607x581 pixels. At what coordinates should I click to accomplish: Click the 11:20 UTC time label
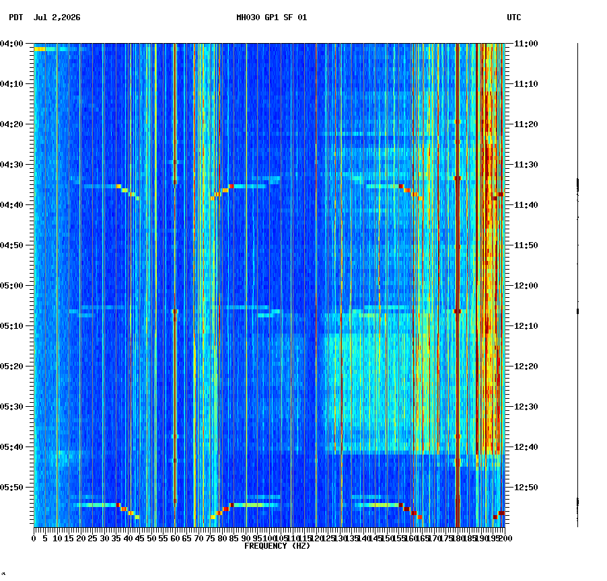coord(526,124)
